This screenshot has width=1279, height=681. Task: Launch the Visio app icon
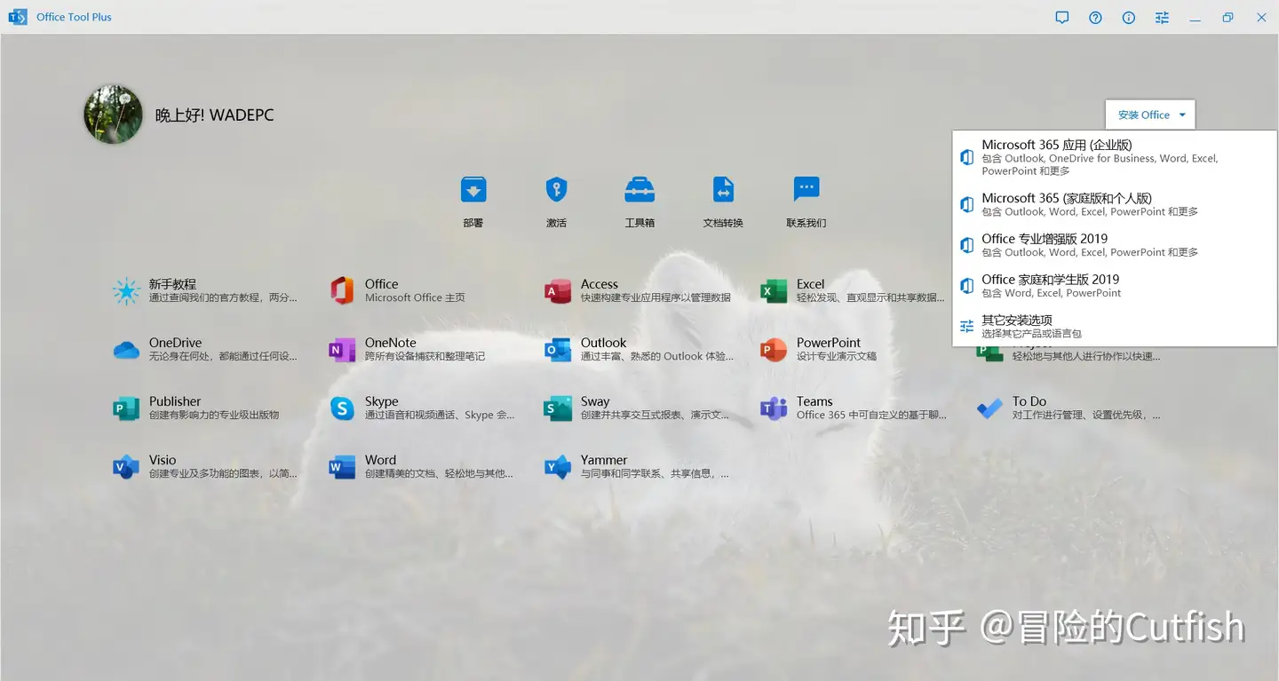(126, 467)
